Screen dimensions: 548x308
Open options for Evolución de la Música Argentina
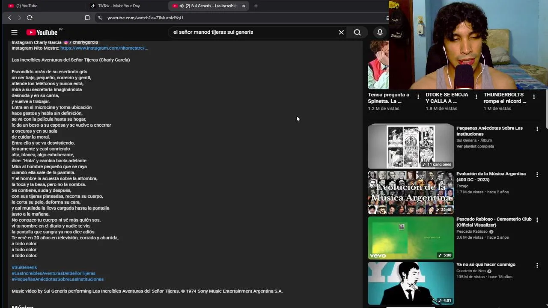(537, 175)
